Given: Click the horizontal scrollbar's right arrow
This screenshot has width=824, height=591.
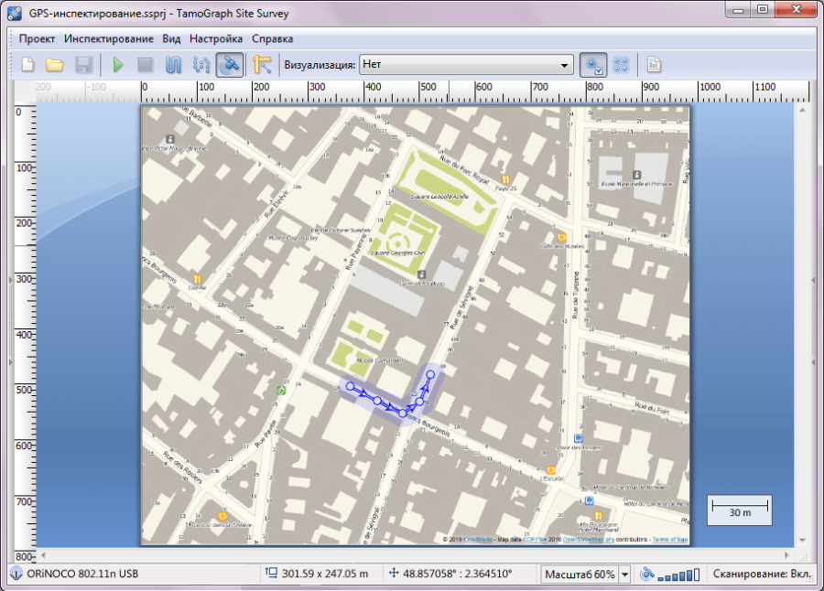Looking at the screenshot, I should pos(786,554).
